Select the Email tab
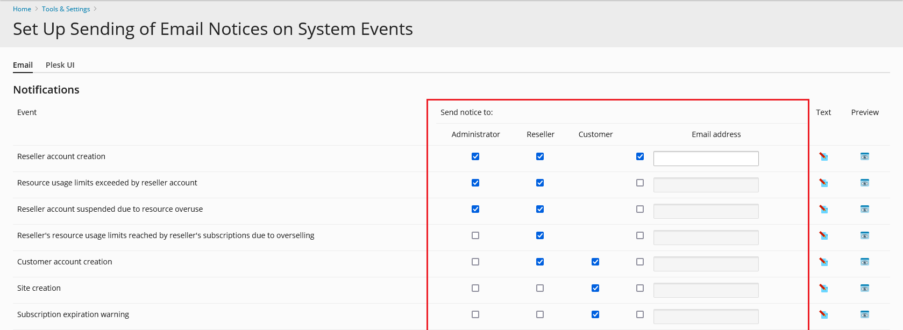This screenshot has width=903, height=330. (x=23, y=65)
